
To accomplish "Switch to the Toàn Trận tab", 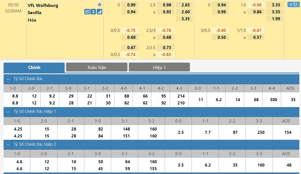I will [x=97, y=67].
